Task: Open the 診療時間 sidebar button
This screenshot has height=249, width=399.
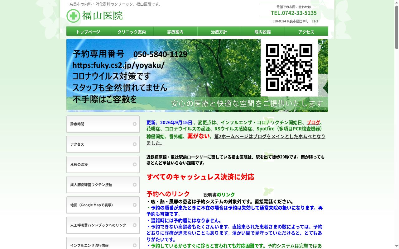Action: (x=103, y=124)
